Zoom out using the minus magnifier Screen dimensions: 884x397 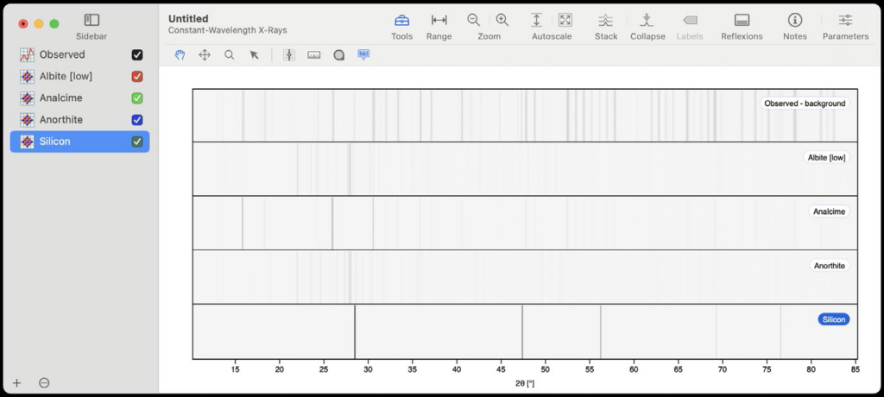473,20
